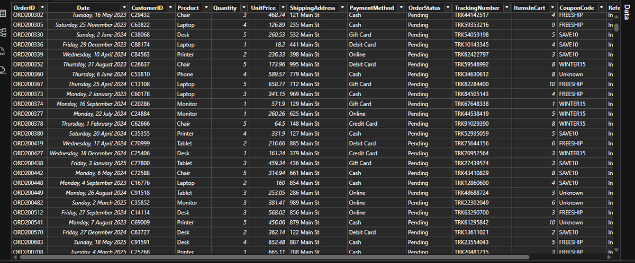
Task: Select cell Friday, 27 September 2024
Action: [x=88, y=212]
